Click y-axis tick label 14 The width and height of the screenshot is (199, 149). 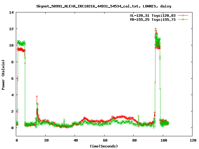click(11, 12)
